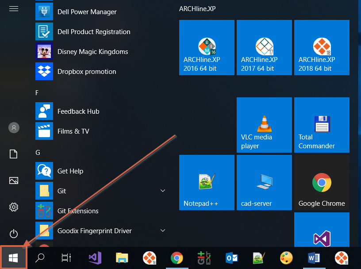
Task: Open the Visual Studio Start menu tile
Action: pyautogui.click(x=322, y=230)
